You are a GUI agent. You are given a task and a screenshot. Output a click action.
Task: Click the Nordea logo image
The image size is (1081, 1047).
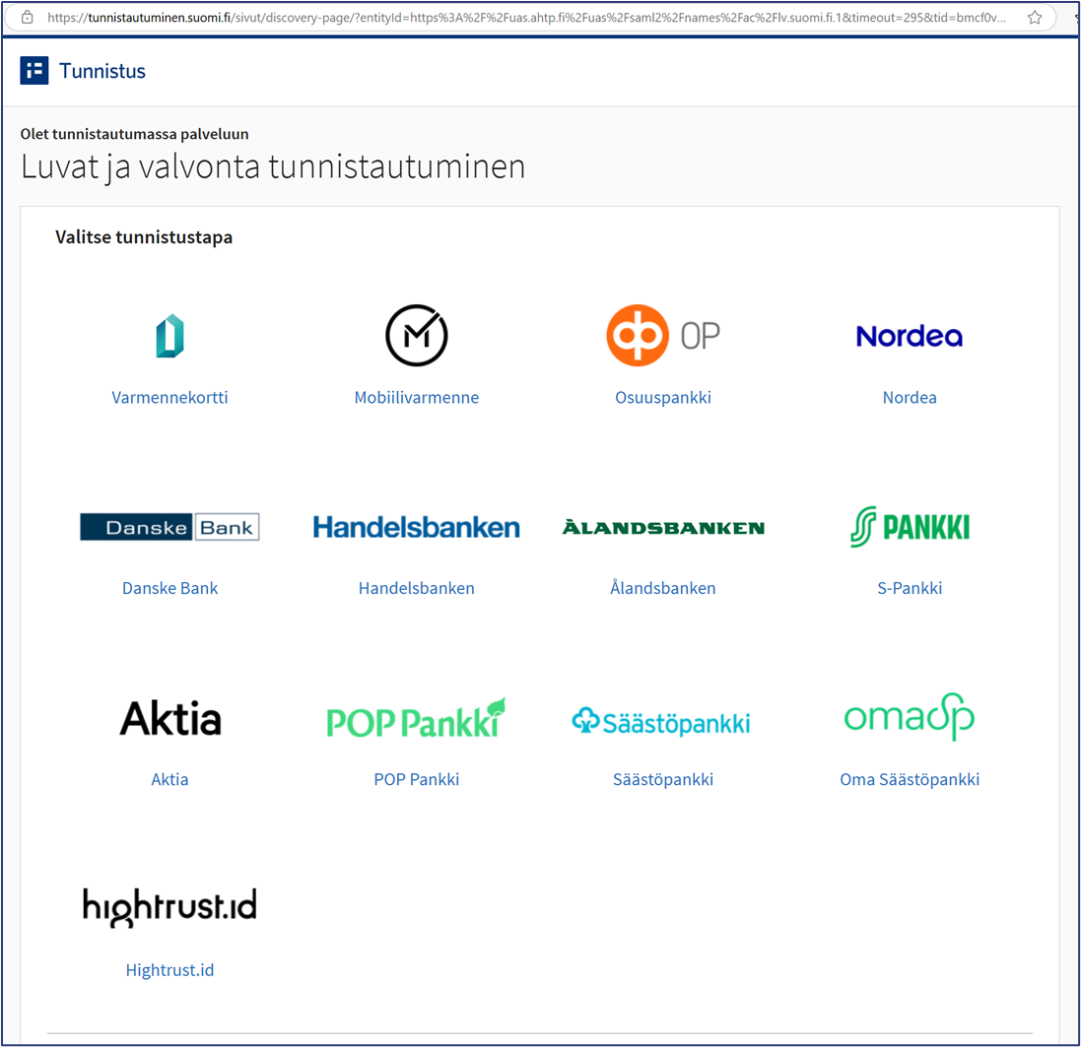[909, 337]
